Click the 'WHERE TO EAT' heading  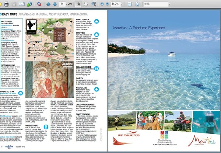32,125
